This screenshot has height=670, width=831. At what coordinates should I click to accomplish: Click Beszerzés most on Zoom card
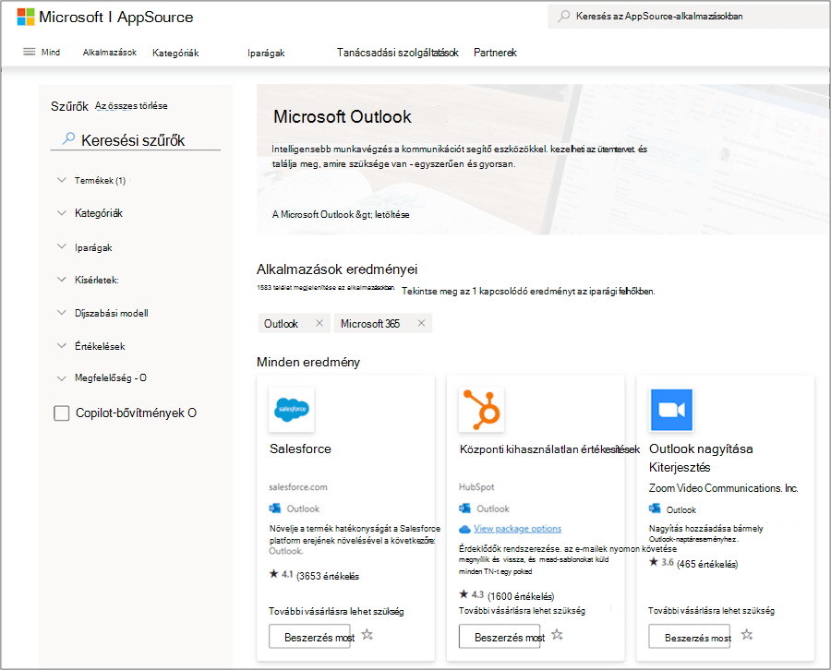(690, 637)
